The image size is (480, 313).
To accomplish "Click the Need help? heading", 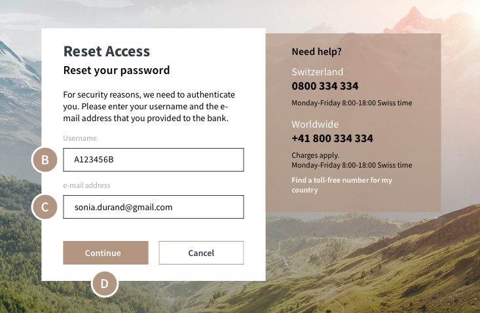I will click(316, 52).
